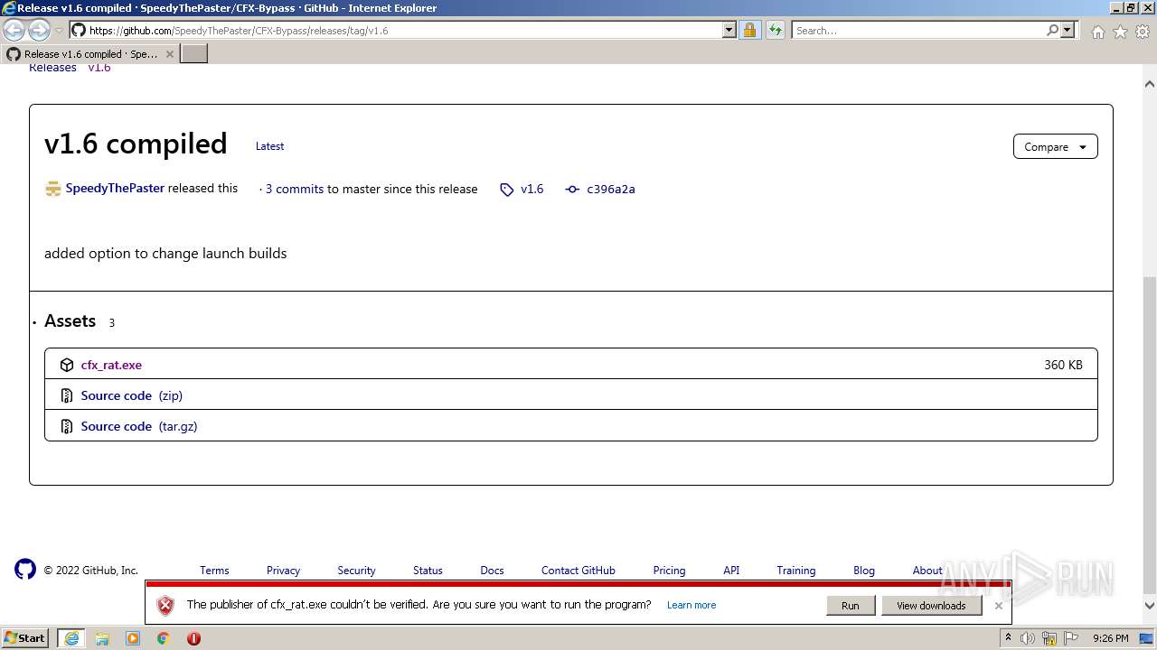Click the security lock icon in address bar
This screenshot has width=1157, height=650.
[749, 30]
